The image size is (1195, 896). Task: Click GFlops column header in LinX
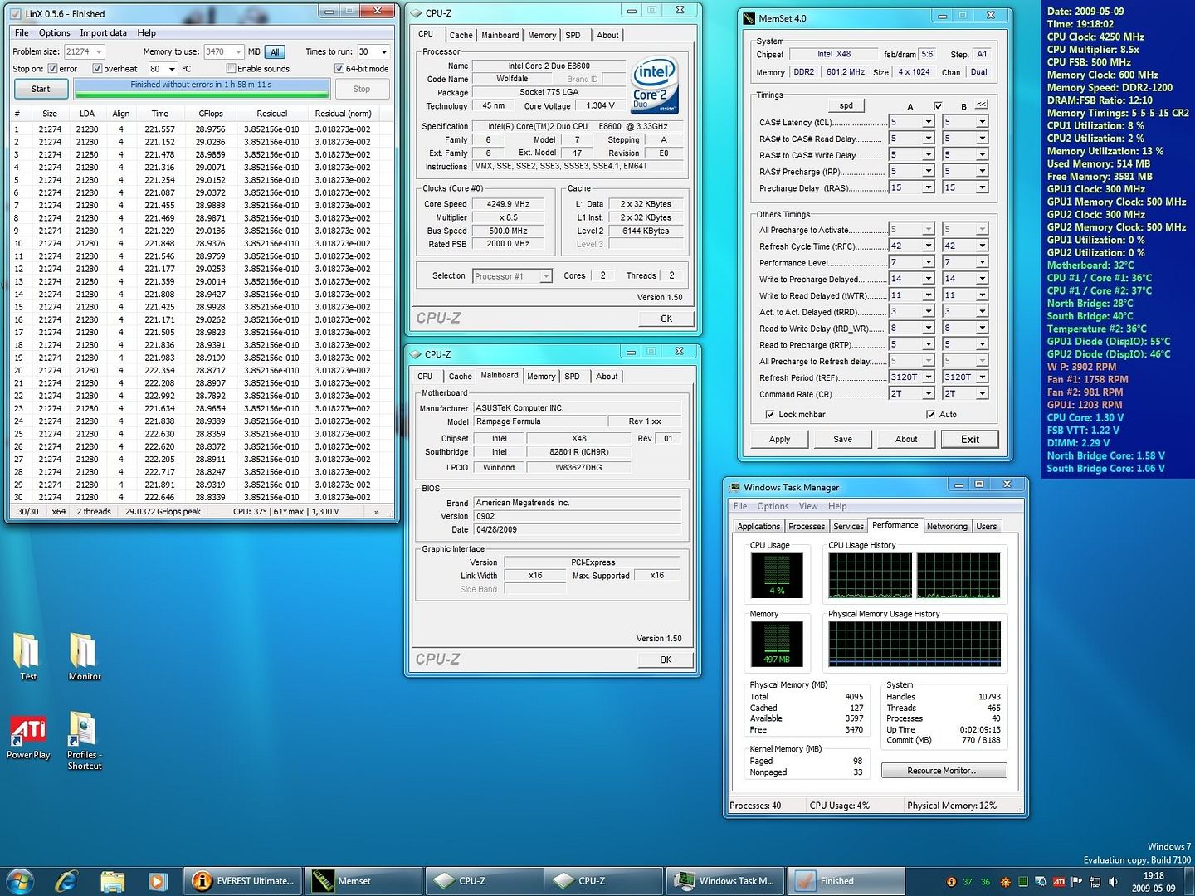[x=211, y=114]
